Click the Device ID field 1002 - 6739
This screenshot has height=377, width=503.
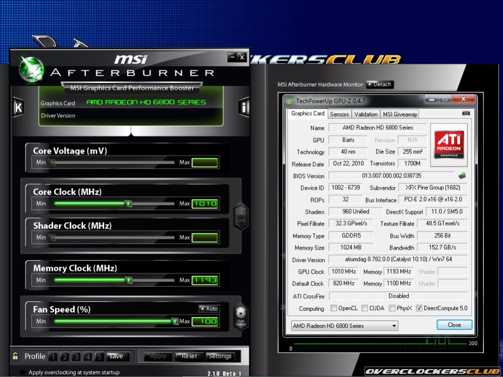point(346,188)
